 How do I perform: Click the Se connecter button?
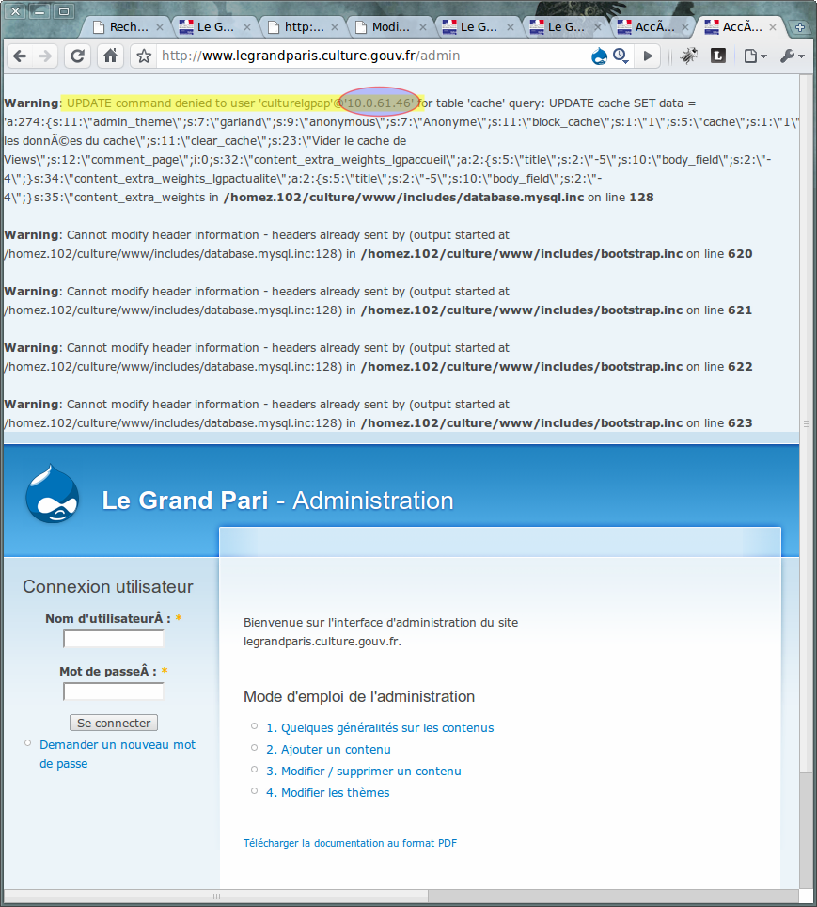(x=114, y=723)
